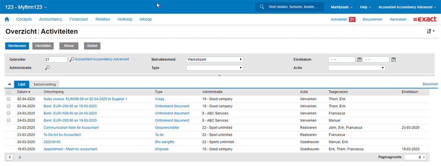Check the 24-03-2020 Bank EUR+200.00 row checkbox

pos(9,120)
